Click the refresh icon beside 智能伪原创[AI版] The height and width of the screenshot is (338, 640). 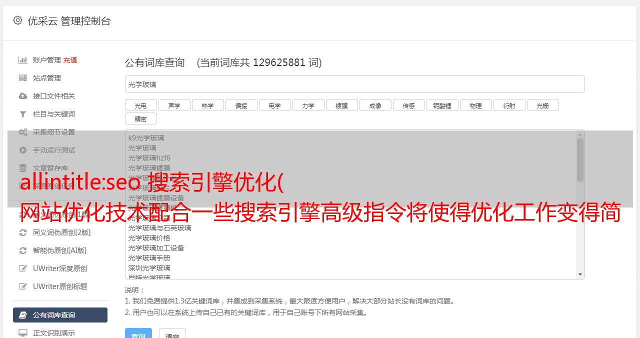[23, 250]
